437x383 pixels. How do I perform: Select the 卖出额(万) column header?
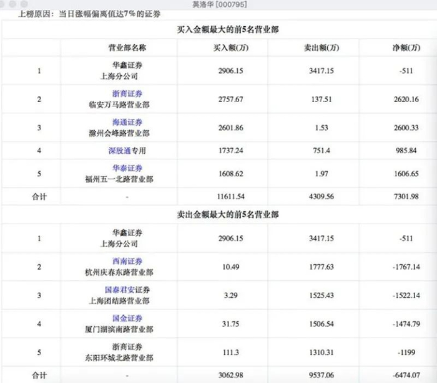tap(322, 48)
